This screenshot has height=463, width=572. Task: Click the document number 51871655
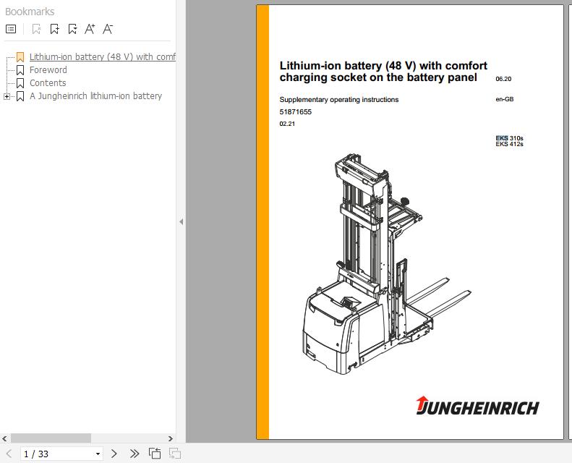click(296, 112)
